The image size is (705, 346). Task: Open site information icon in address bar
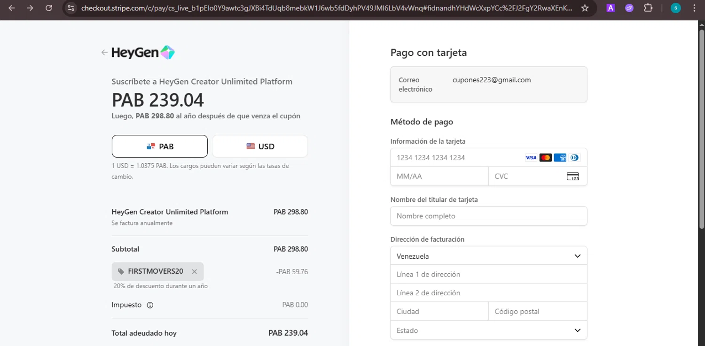(x=70, y=8)
